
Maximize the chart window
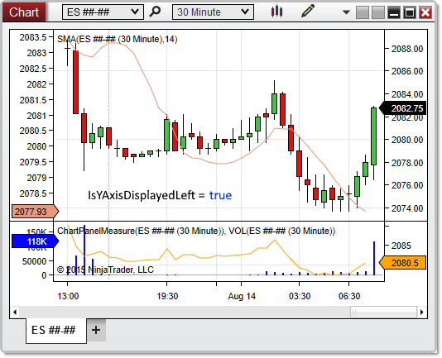pyautogui.click(x=410, y=12)
